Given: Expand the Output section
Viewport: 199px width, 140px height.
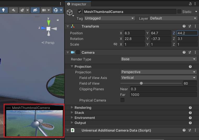Looking at the screenshot, I should click(72, 123).
